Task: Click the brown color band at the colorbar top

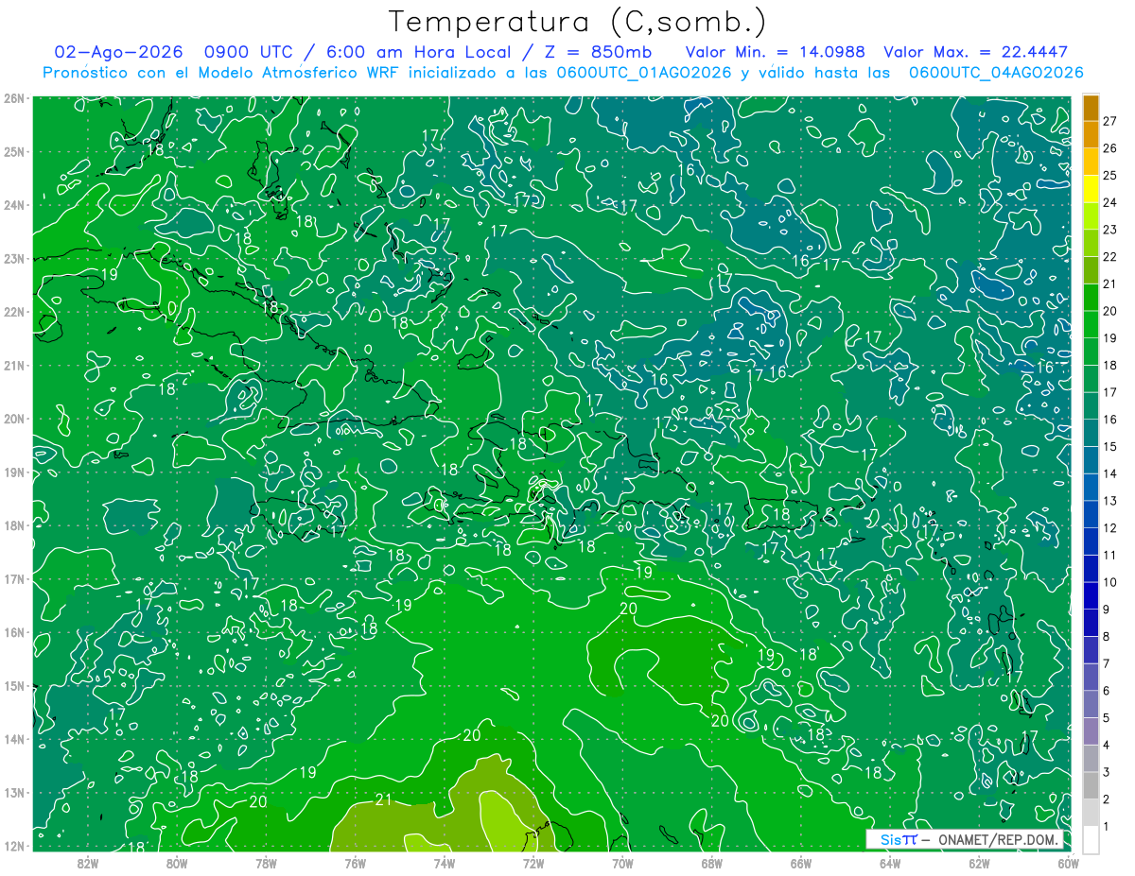Action: tap(1091, 109)
